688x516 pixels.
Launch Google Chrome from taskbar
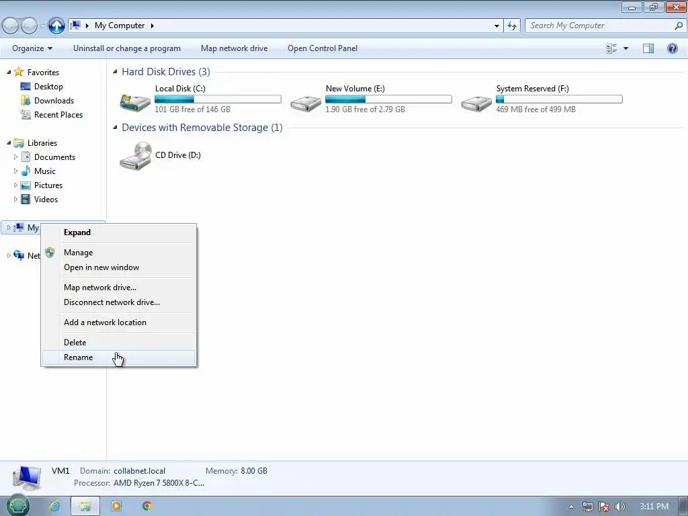pos(147,507)
